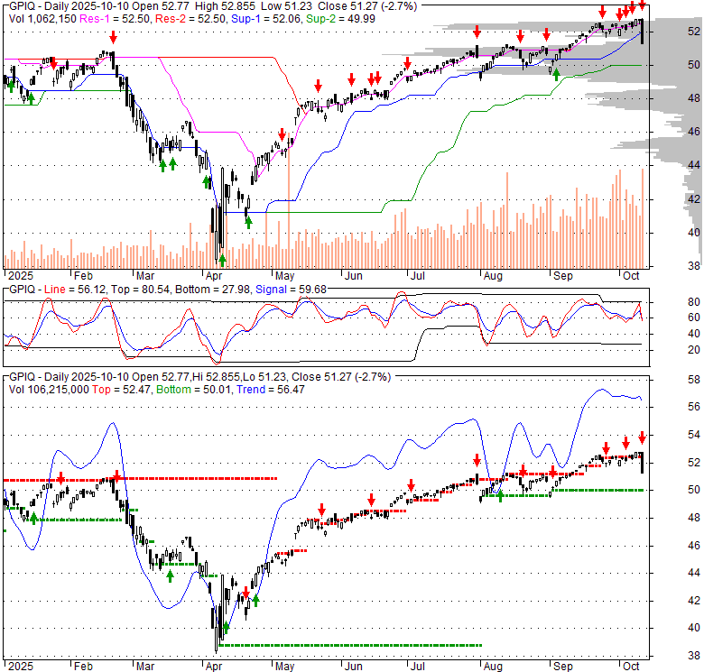
Task: Click the 'Top = 80.54' oscillator label
Action: click(140, 290)
